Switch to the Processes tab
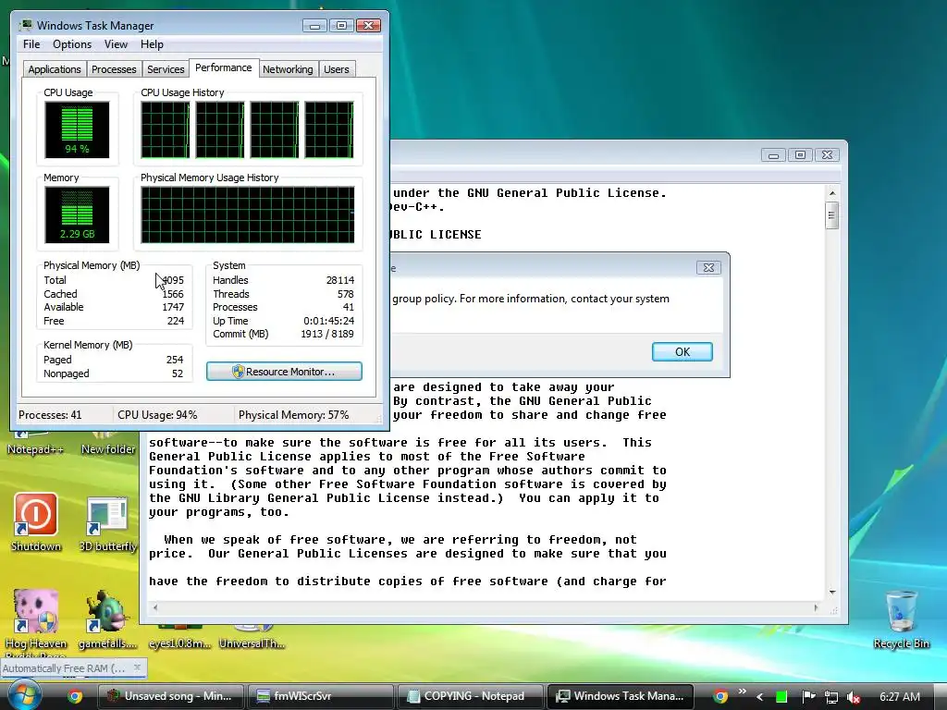 (x=114, y=69)
